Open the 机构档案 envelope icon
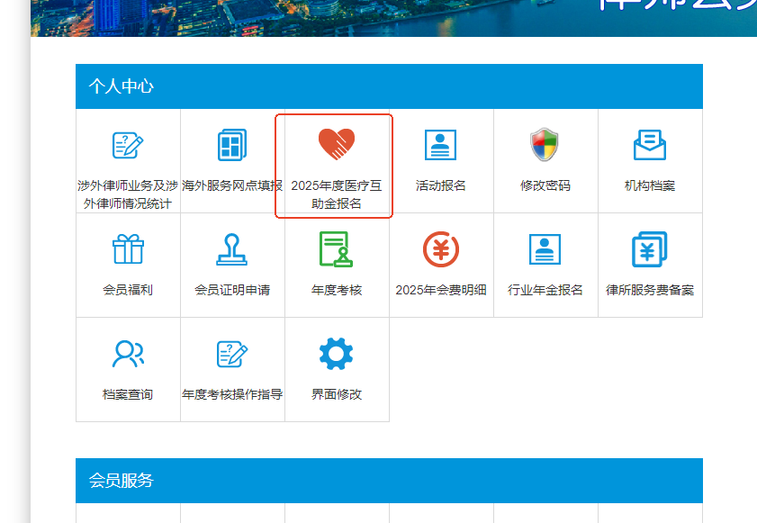 [650, 145]
